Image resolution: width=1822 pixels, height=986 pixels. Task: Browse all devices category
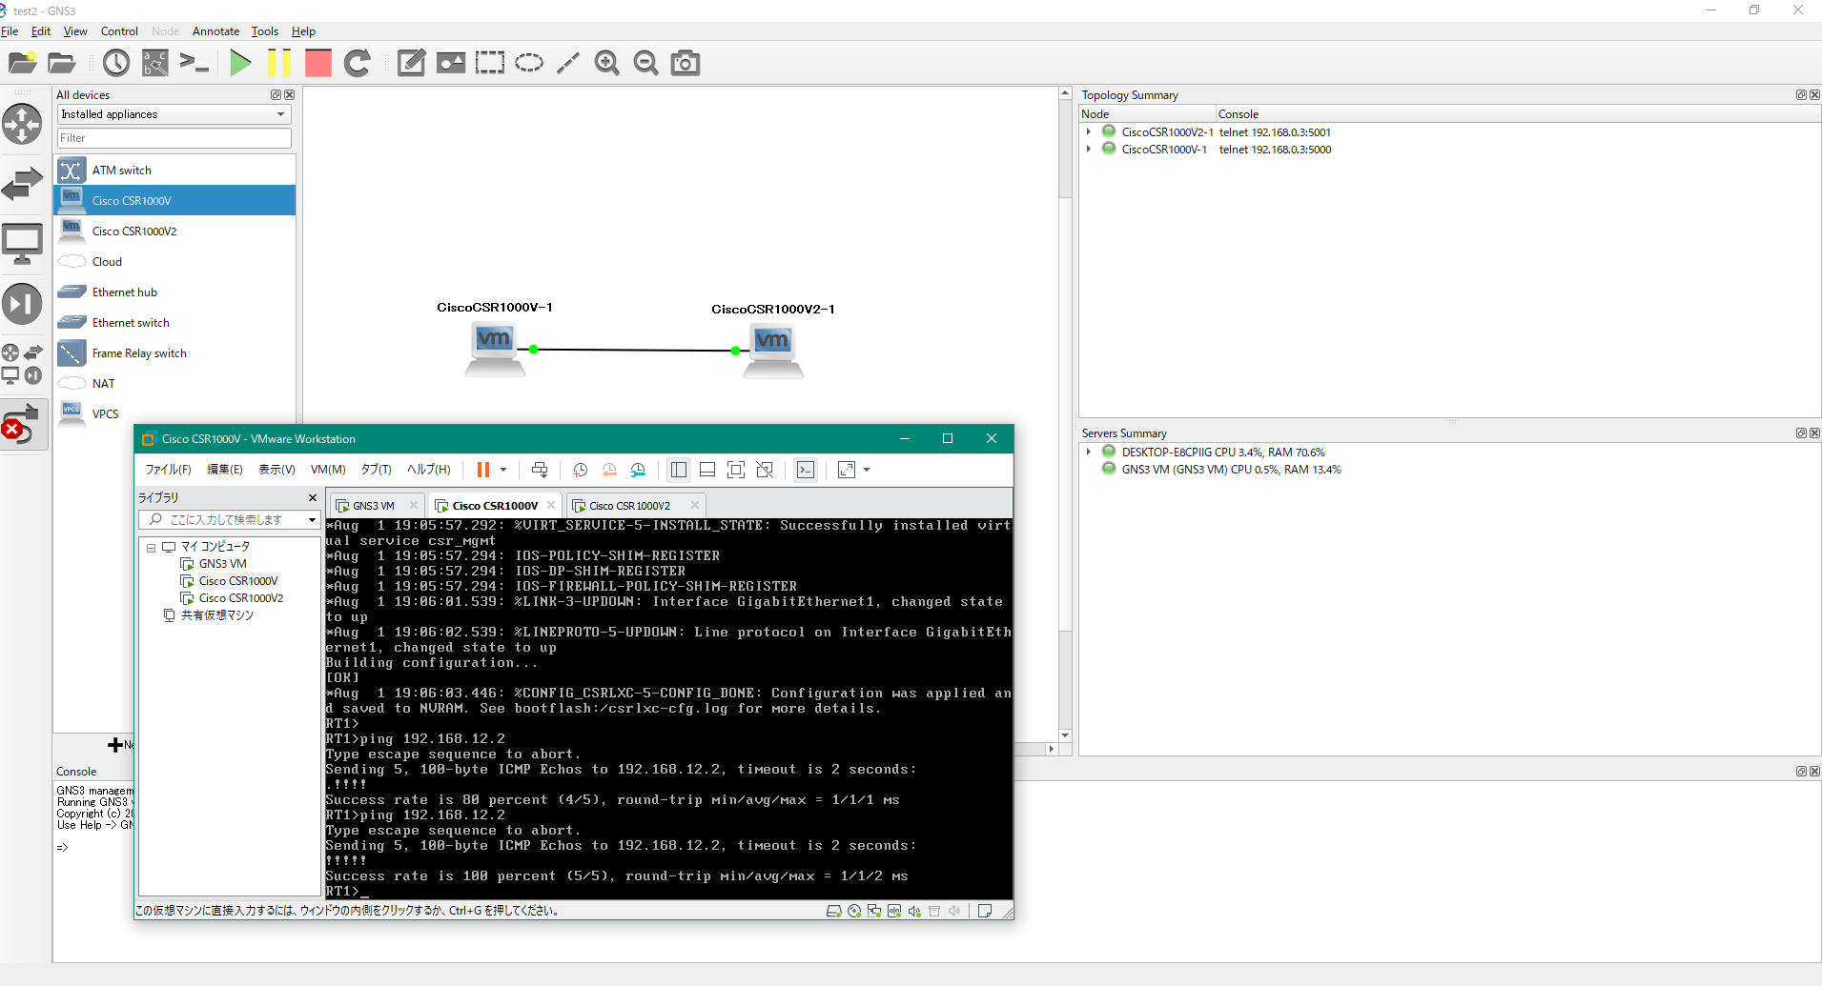click(x=22, y=364)
